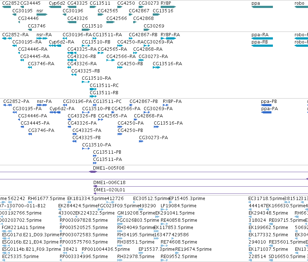308x262 pixels.
Task: Click EST SD16650.5prime
Action: coord(287,257)
